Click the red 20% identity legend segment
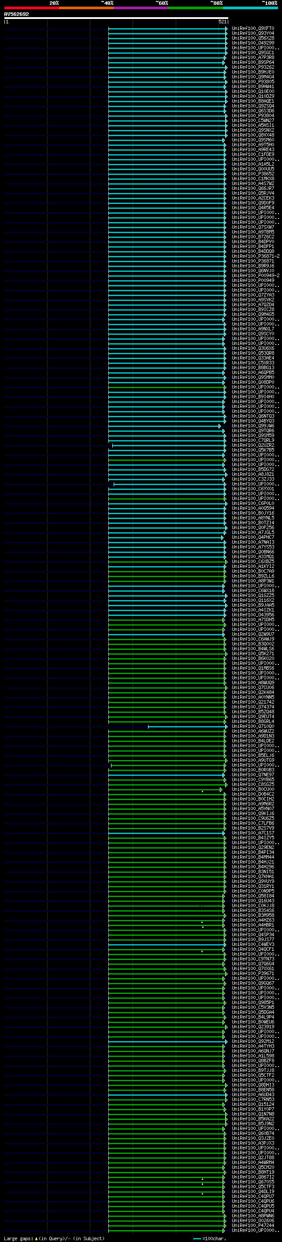Screen dimensions: 282x1242 32,8
